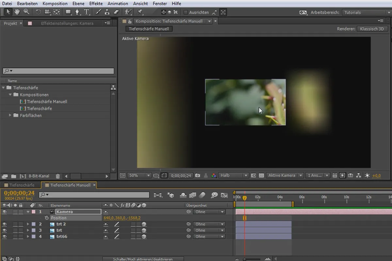Open the Halb resolution dropdown
The height and width of the screenshot is (261, 392).
click(233, 176)
